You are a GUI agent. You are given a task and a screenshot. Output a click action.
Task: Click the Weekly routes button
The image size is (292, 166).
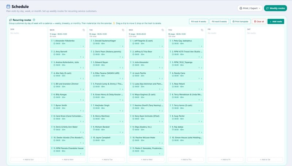point(276,8)
